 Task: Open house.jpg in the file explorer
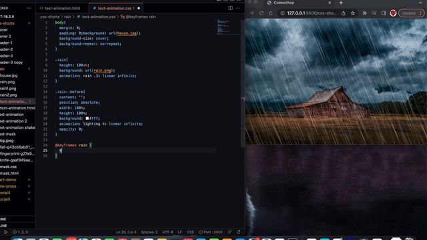click(9, 75)
